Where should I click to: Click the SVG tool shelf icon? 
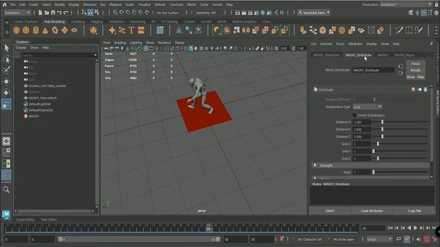(141, 30)
